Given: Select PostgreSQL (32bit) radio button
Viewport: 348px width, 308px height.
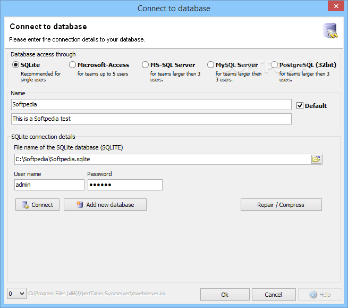Looking at the screenshot, I should [x=274, y=65].
